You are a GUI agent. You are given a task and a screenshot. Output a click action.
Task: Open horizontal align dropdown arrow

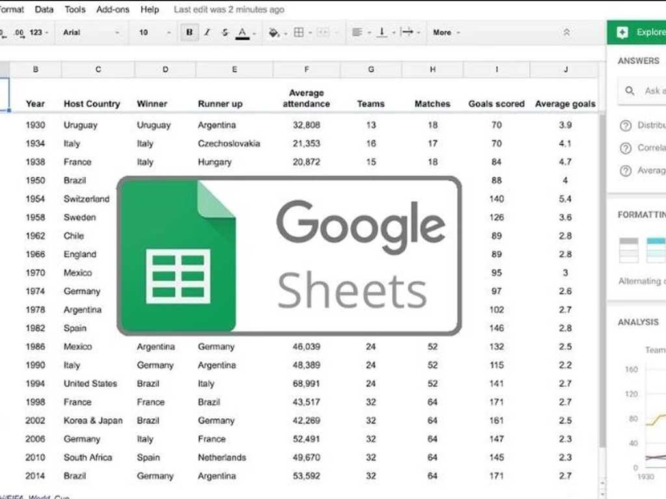pos(369,32)
